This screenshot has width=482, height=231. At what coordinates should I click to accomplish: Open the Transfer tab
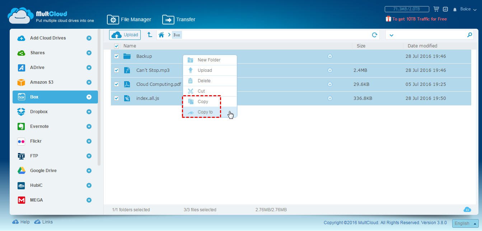pos(179,19)
